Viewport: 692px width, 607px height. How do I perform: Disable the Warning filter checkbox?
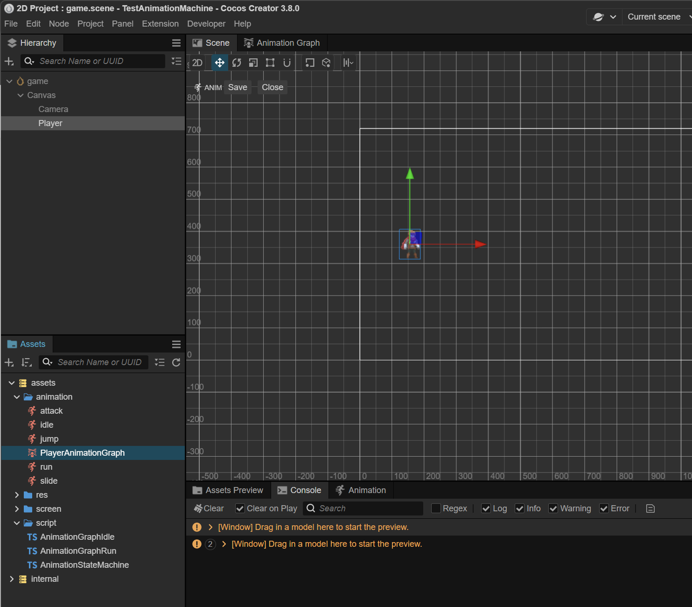tap(553, 508)
